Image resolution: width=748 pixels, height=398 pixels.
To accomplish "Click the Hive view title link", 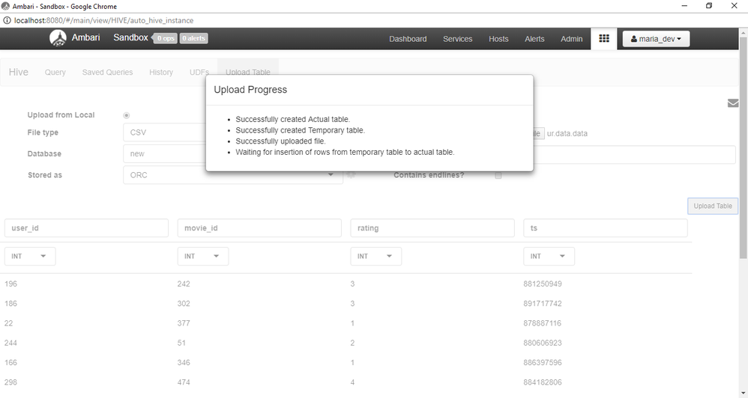I will pos(19,72).
